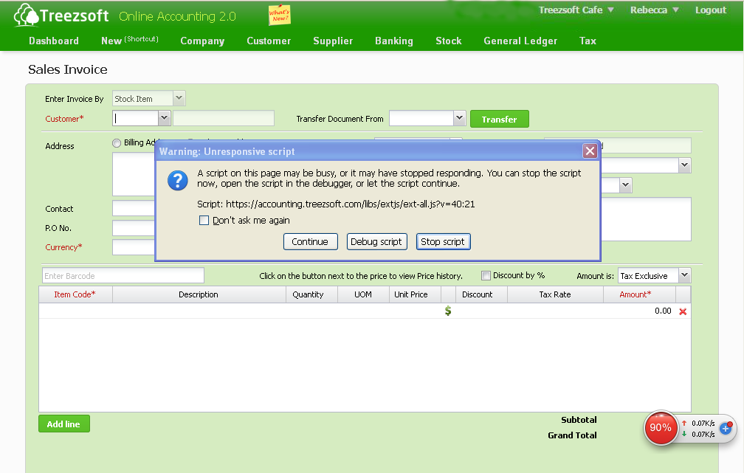This screenshot has width=744, height=473.
Task: Expand the Enter Invoice By dropdown
Action: coord(179,98)
